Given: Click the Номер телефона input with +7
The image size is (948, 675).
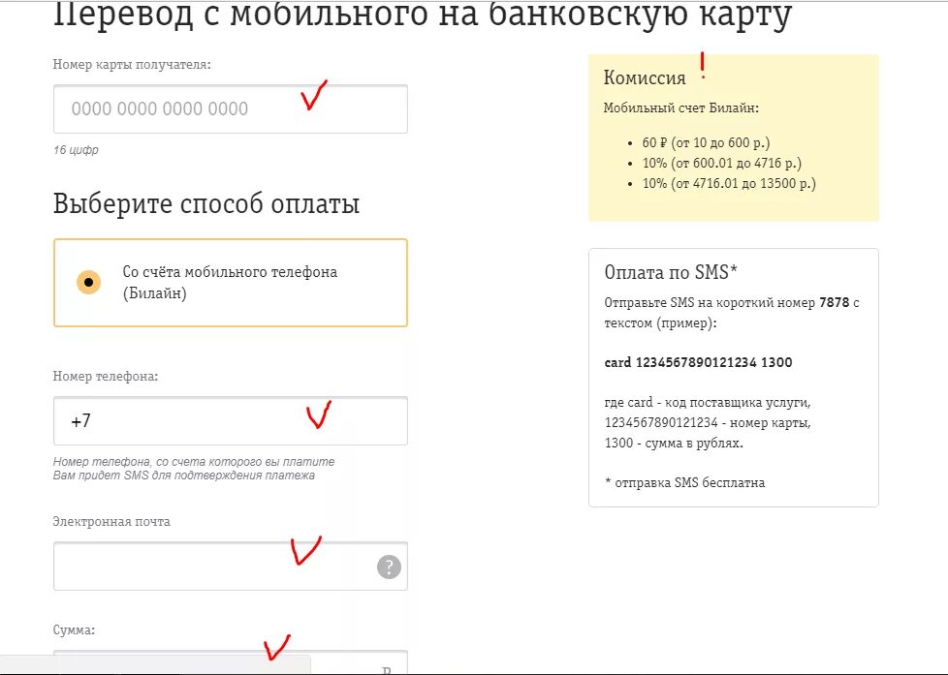Looking at the screenshot, I should coord(230,420).
